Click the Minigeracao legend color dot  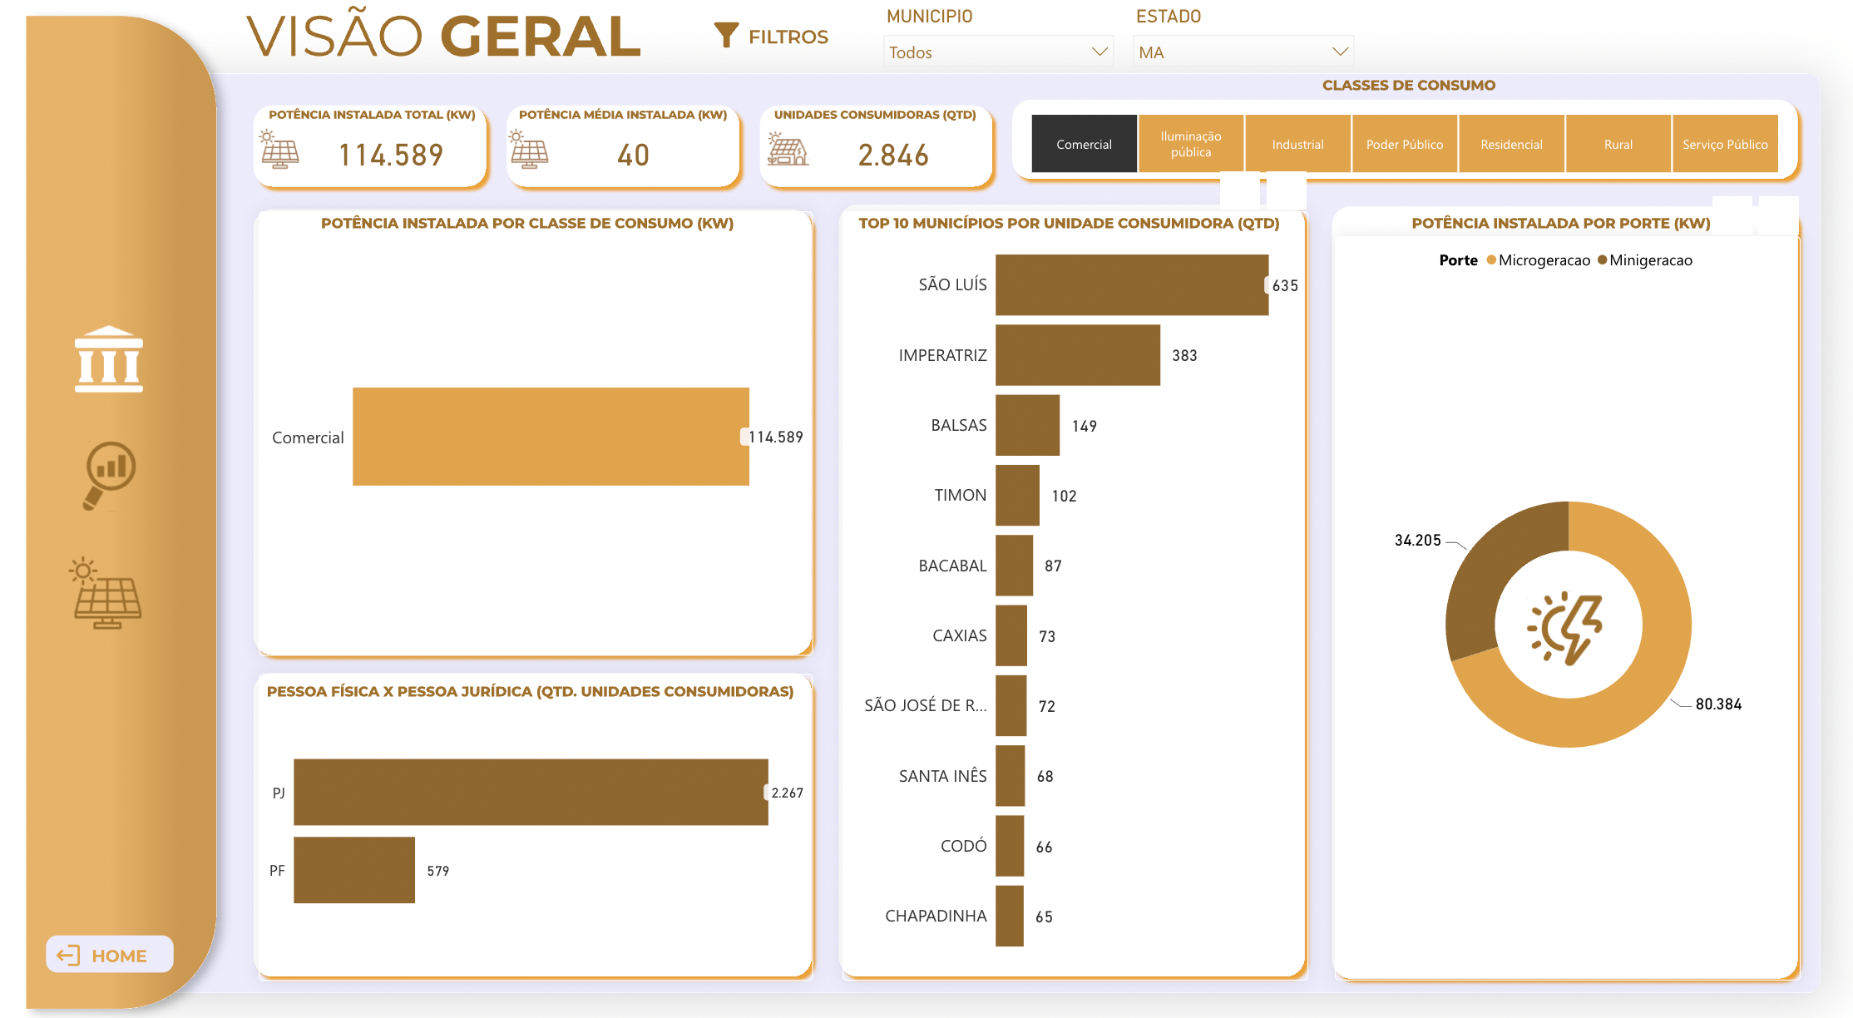point(1602,260)
